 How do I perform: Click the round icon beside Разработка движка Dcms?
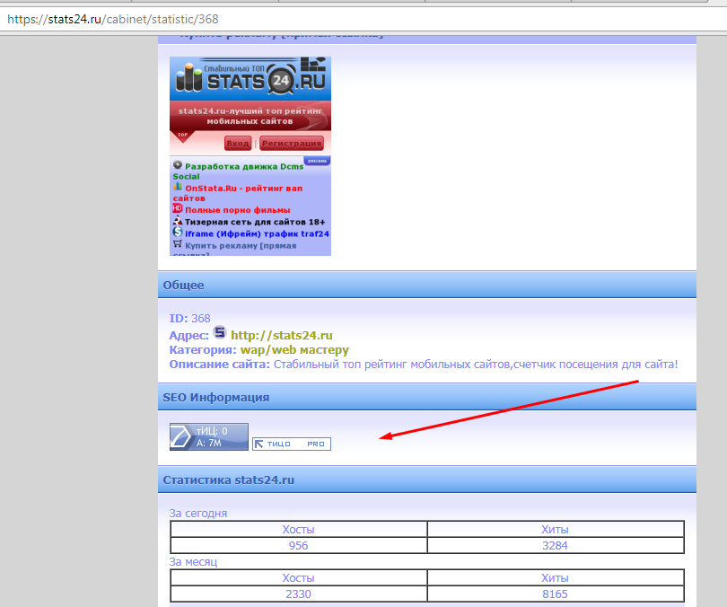[x=178, y=165]
